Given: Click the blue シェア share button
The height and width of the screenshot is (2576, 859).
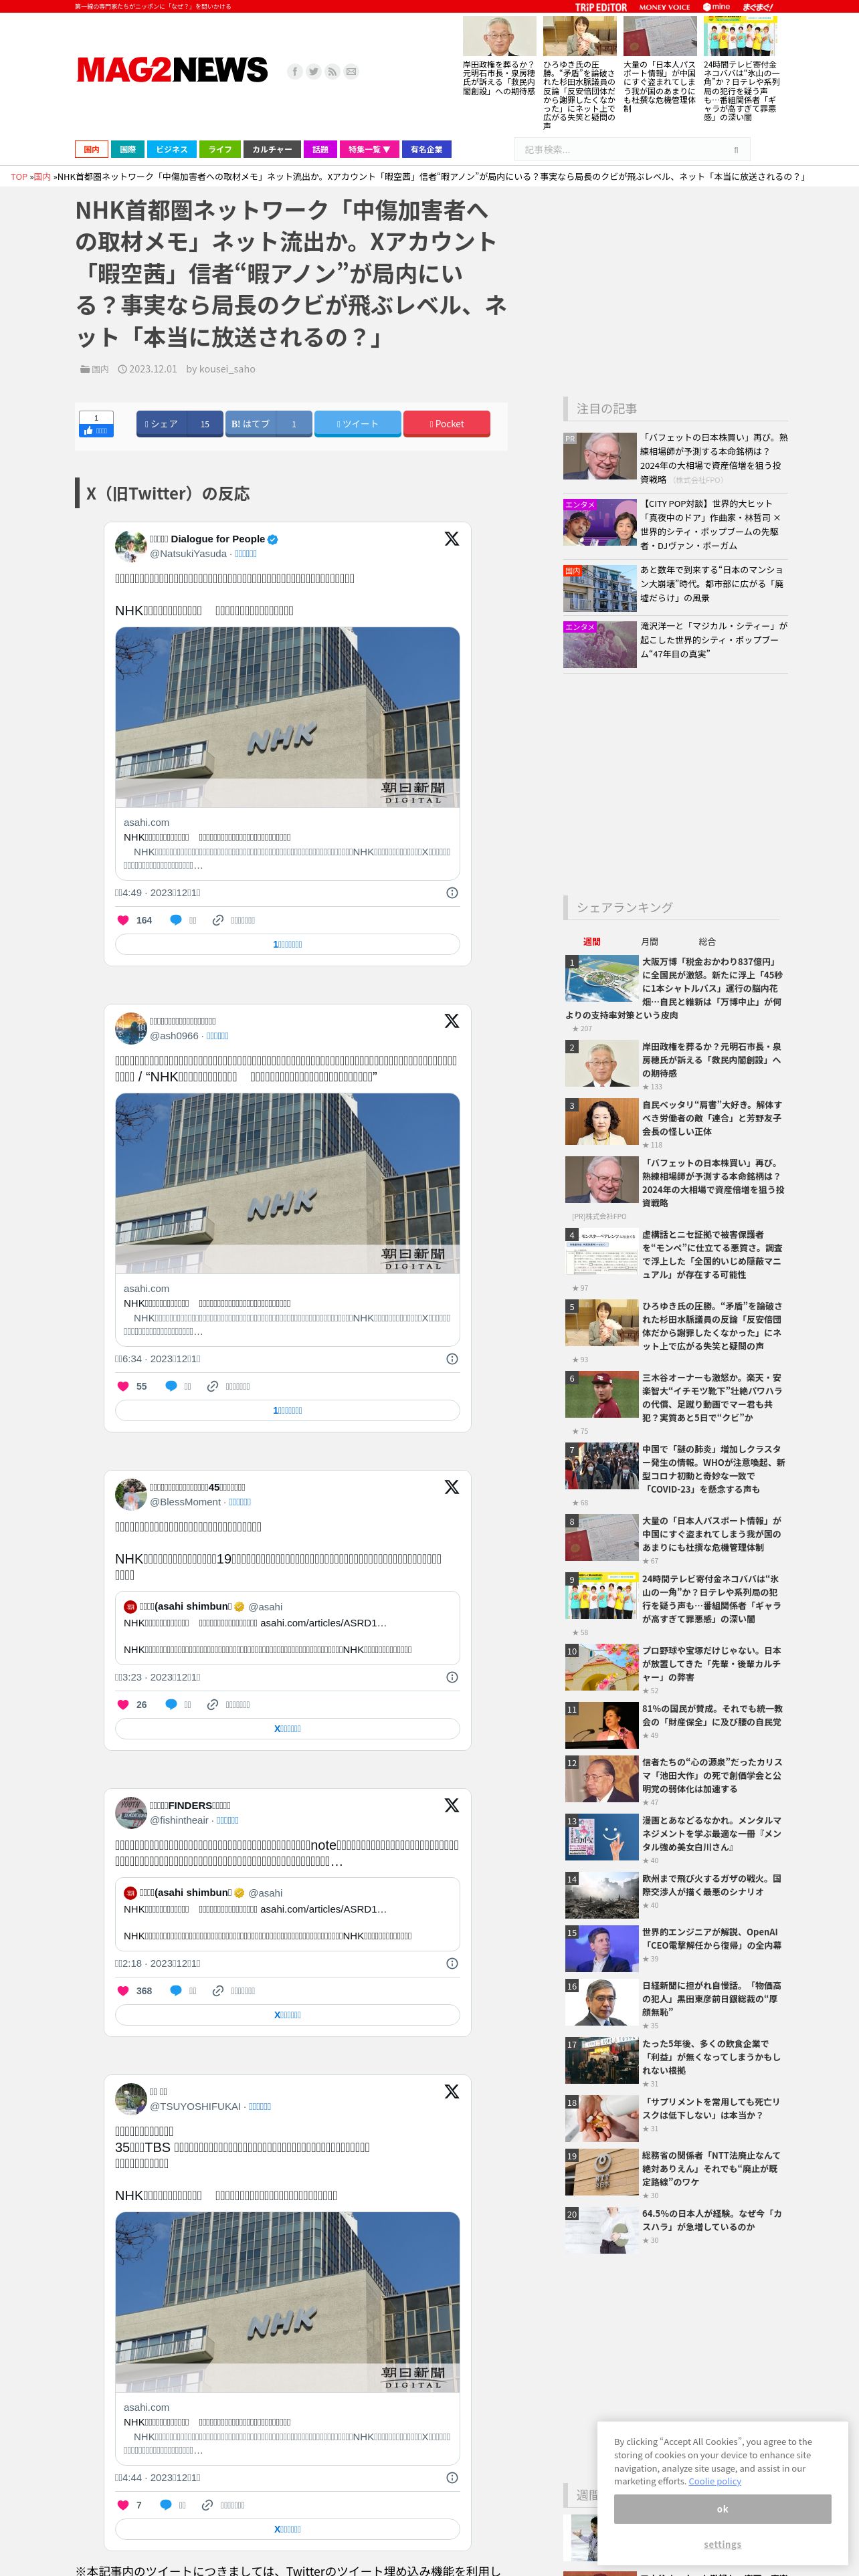Looking at the screenshot, I should pyautogui.click(x=180, y=424).
